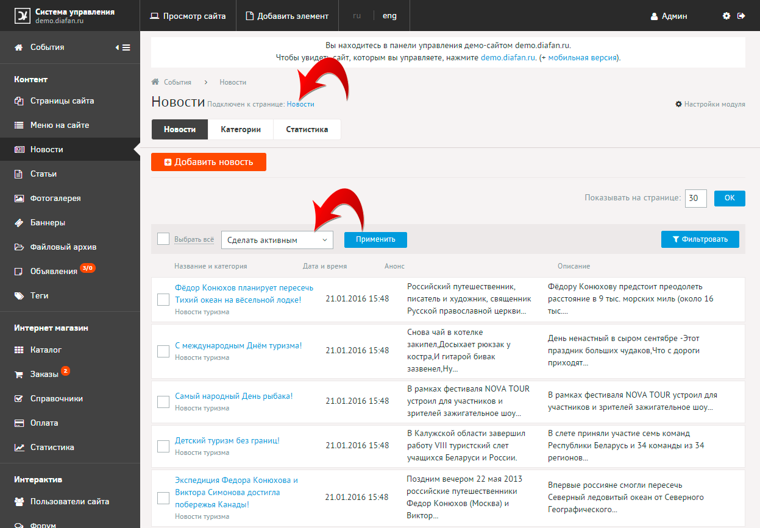760x528 pixels.
Task: Click the OK button for page size
Action: pos(730,198)
